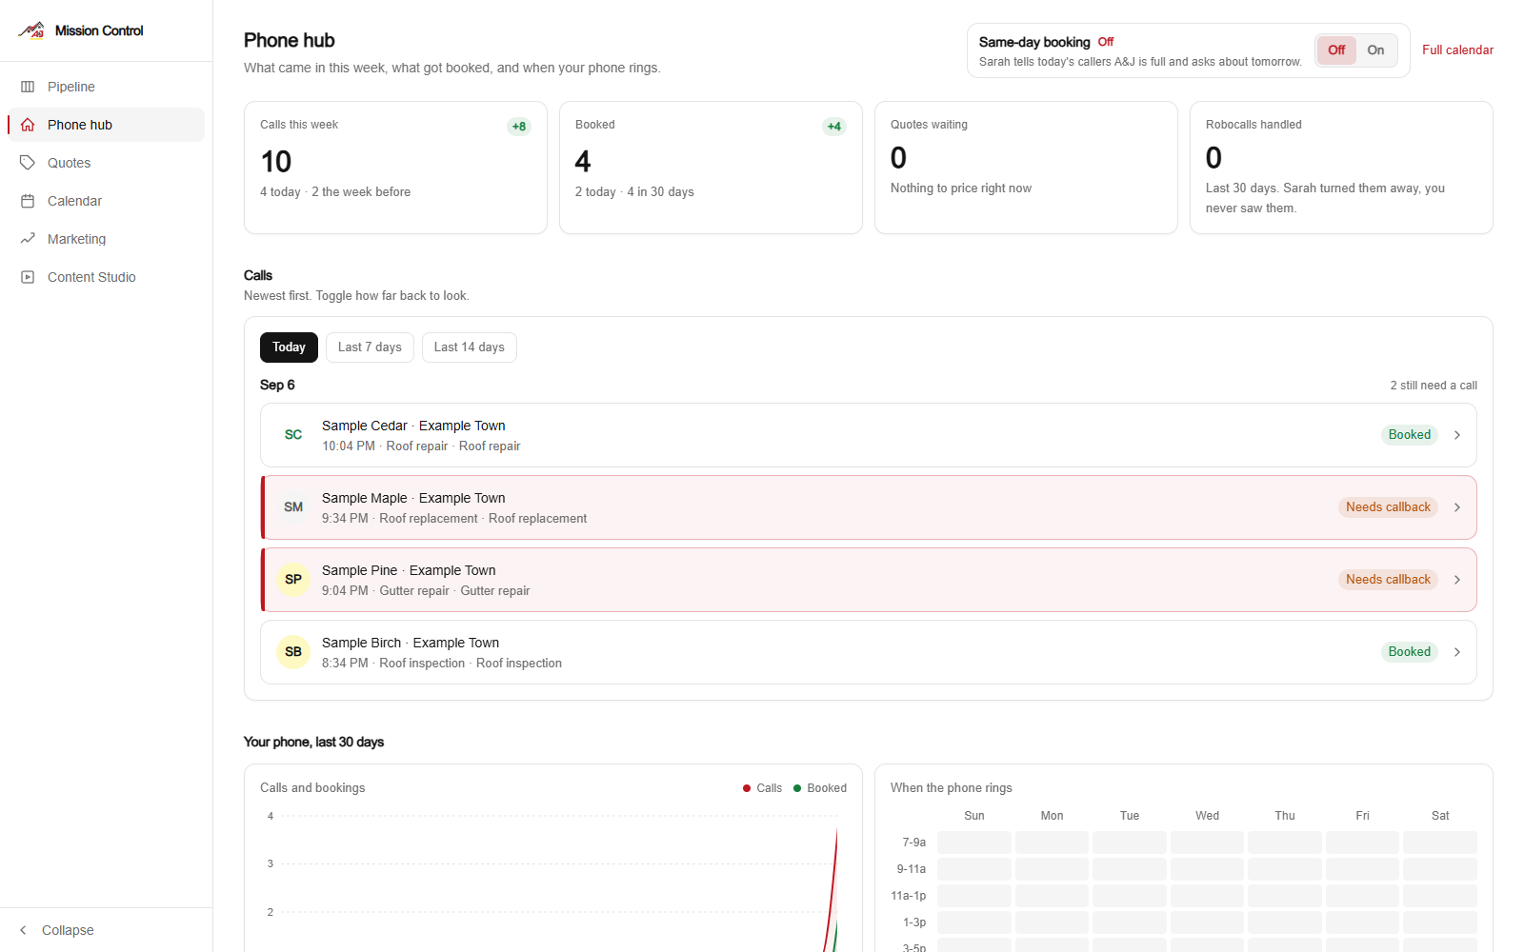Click the red Calls legend dot
1524x952 pixels.
coord(747,788)
